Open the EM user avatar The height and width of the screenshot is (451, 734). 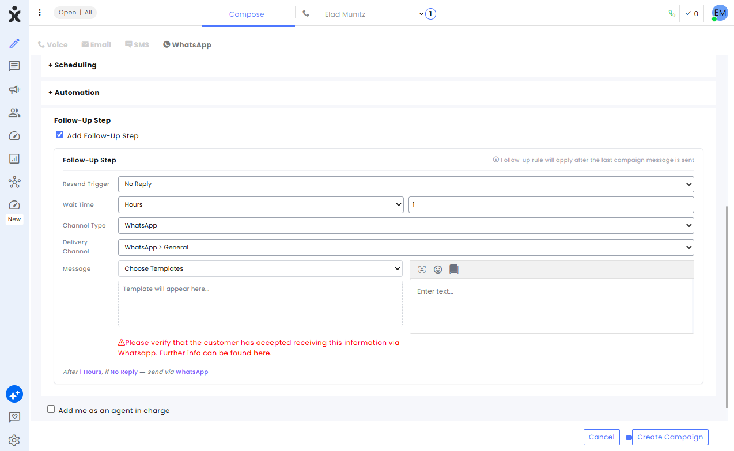pyautogui.click(x=720, y=13)
